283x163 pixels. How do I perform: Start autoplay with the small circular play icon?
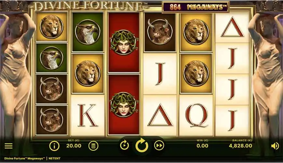point(125,146)
